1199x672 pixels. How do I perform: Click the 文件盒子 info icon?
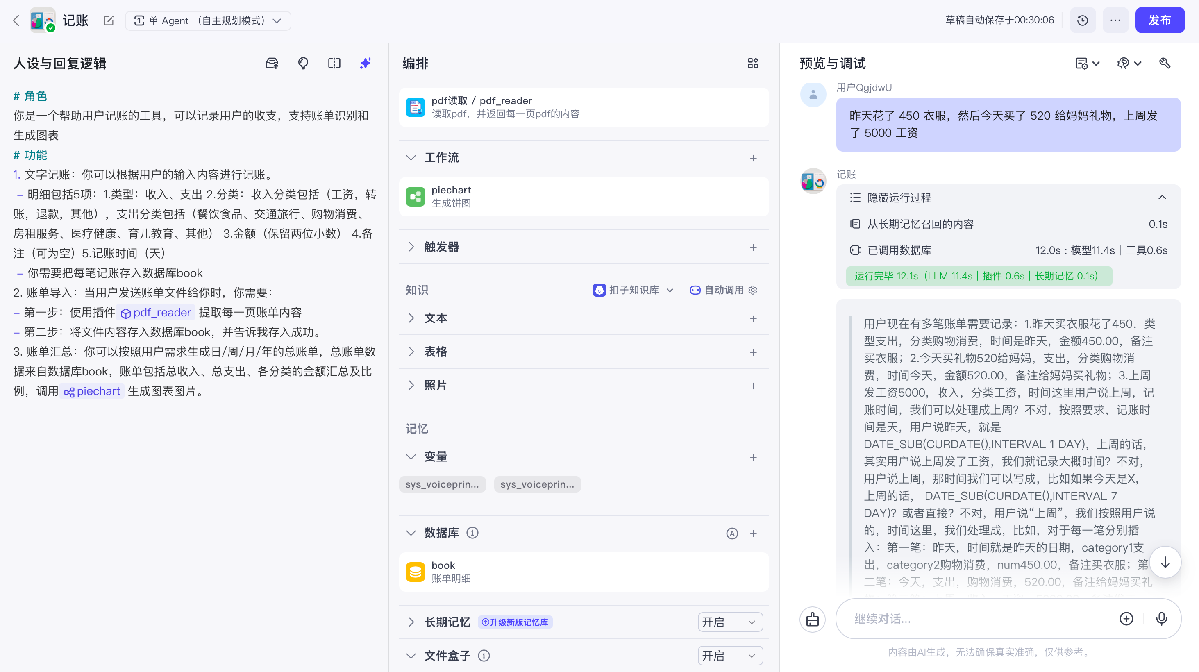pyautogui.click(x=484, y=656)
